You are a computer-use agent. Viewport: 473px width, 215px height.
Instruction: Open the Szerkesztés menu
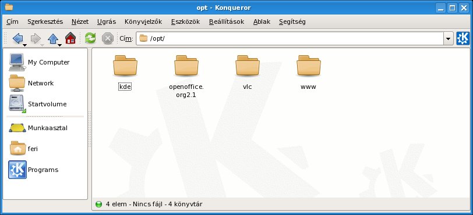45,21
